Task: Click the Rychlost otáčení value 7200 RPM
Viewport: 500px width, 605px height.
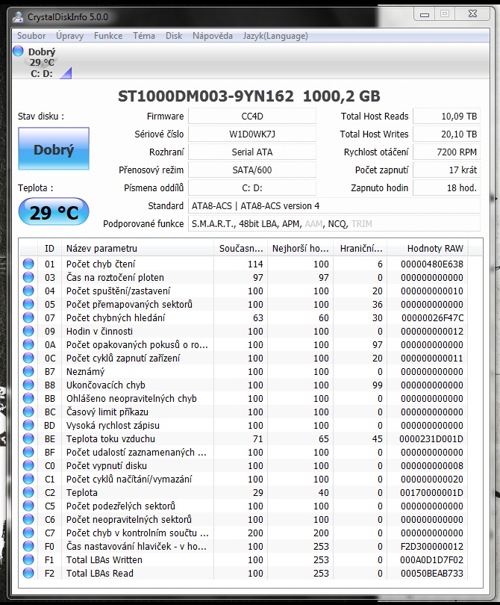Action: click(x=447, y=152)
